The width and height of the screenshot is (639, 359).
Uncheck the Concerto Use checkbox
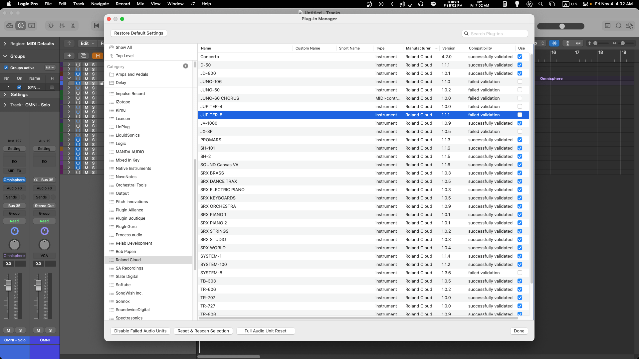click(x=520, y=57)
